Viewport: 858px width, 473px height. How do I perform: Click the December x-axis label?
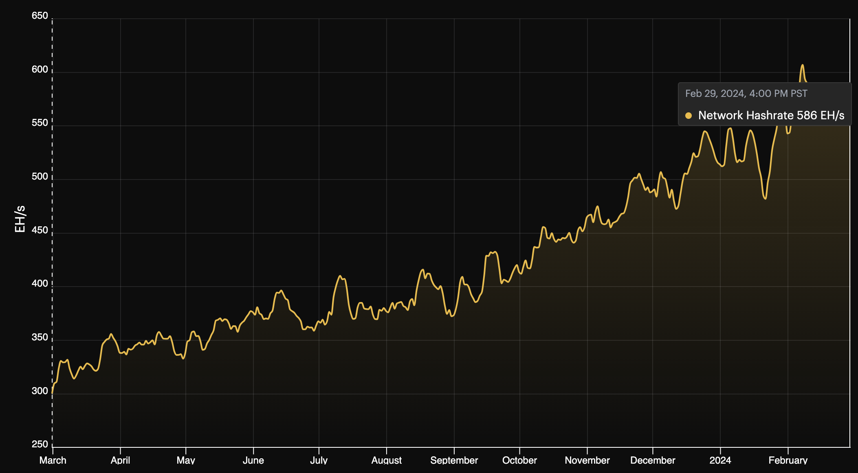[x=653, y=460]
